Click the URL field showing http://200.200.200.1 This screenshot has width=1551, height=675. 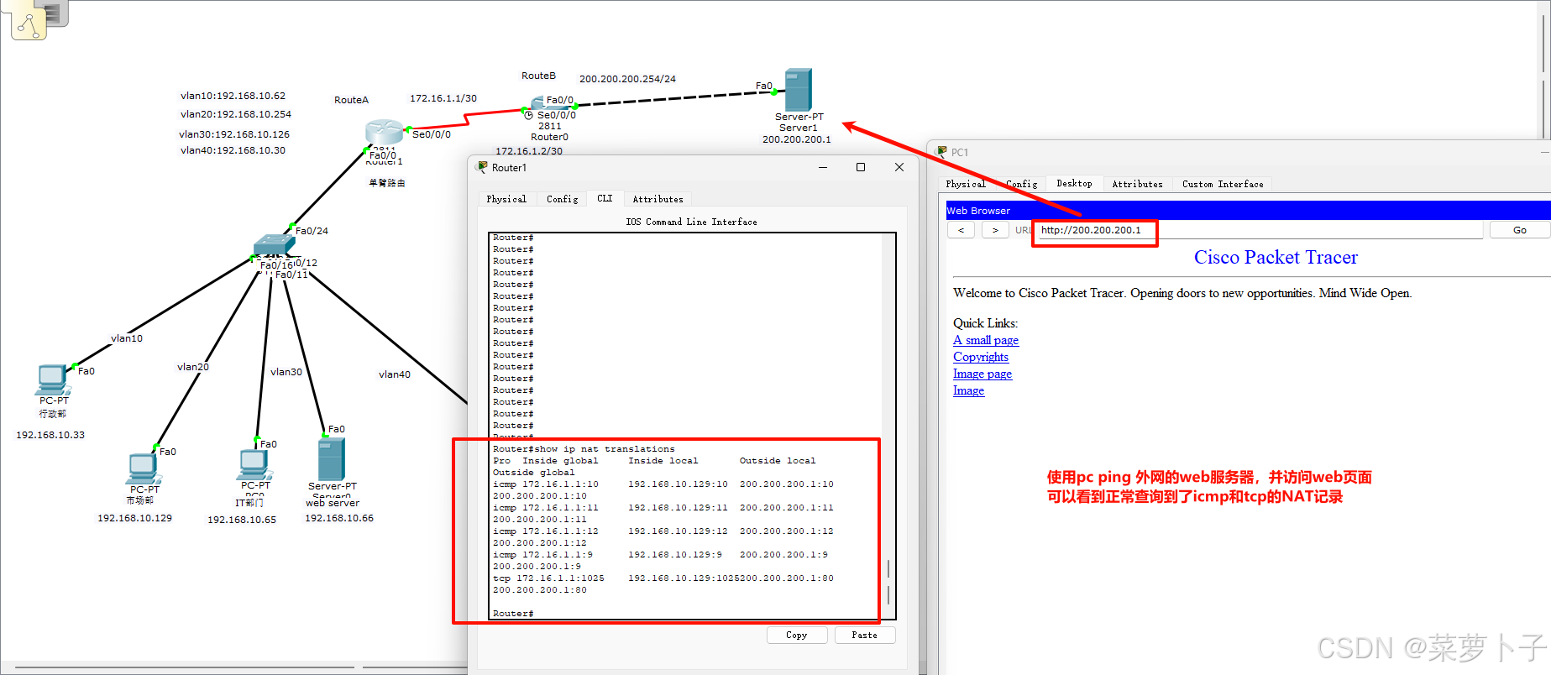1260,230
